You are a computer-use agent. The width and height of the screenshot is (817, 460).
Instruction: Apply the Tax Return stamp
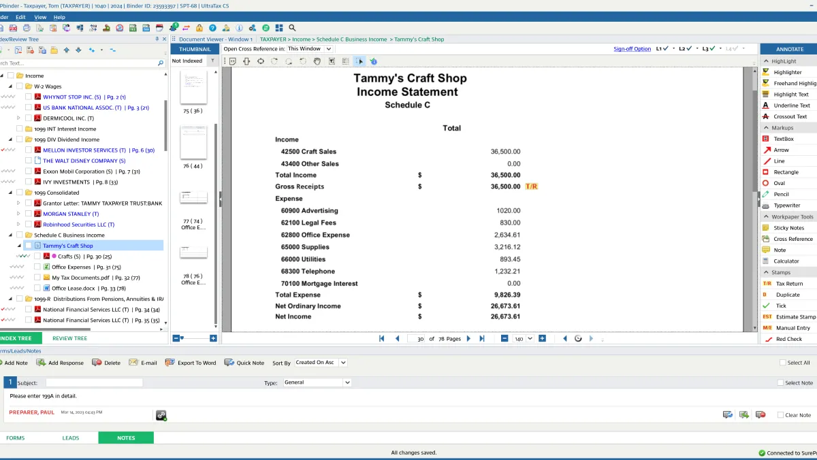click(789, 284)
